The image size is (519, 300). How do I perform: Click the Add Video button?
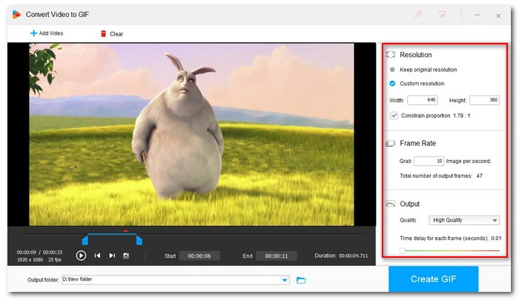[47, 33]
